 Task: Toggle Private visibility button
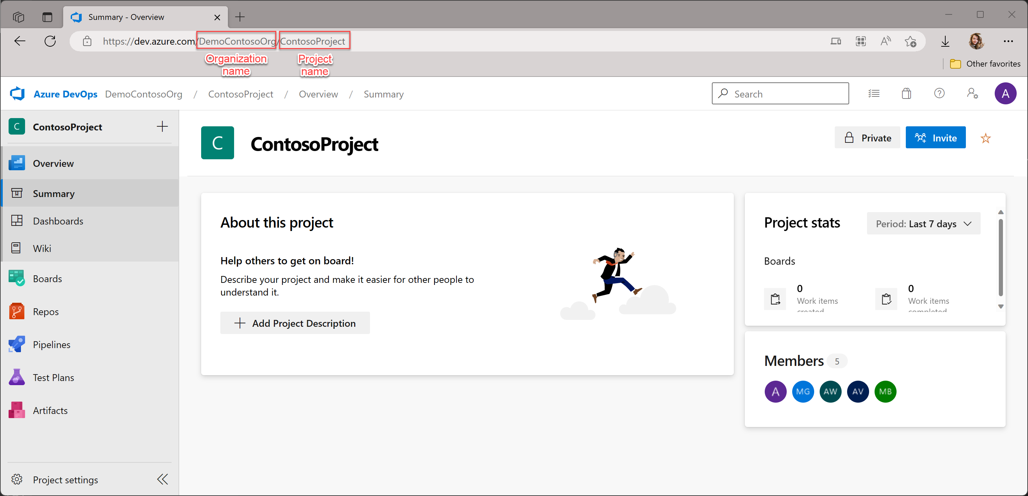[x=867, y=138]
